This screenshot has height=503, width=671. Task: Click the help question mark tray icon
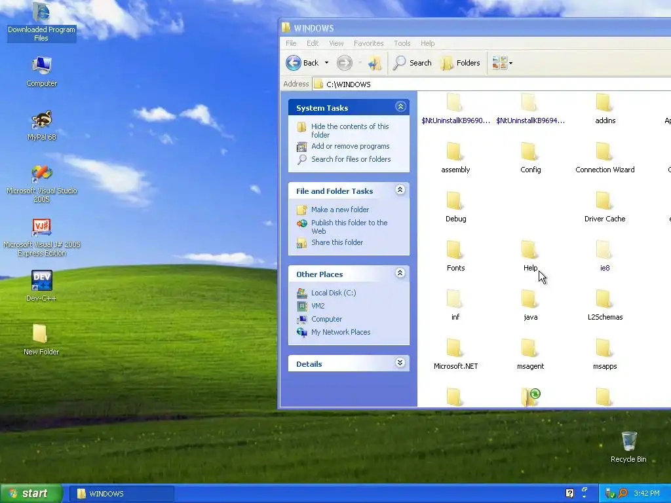click(569, 493)
